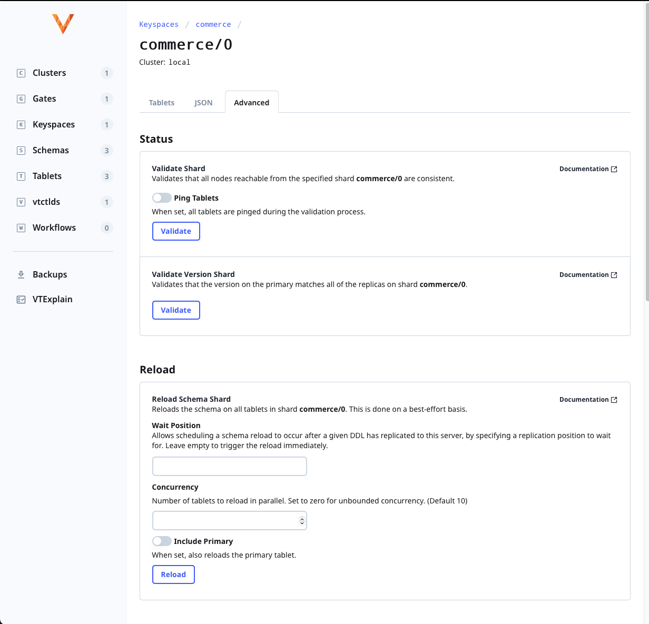Image resolution: width=649 pixels, height=624 pixels.
Task: Click the vtctlds sidebar icon
Action: coord(21,202)
